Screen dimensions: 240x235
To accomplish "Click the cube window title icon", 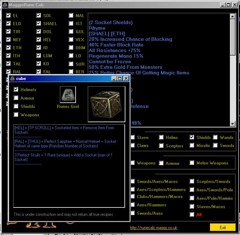I will point(12,79).
